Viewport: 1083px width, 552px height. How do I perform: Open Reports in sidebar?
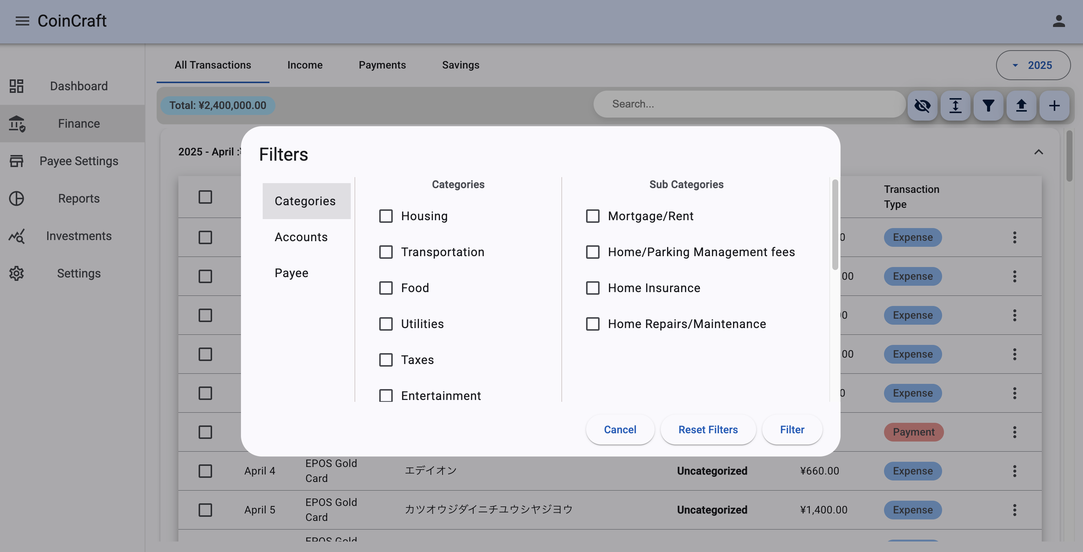click(x=72, y=198)
